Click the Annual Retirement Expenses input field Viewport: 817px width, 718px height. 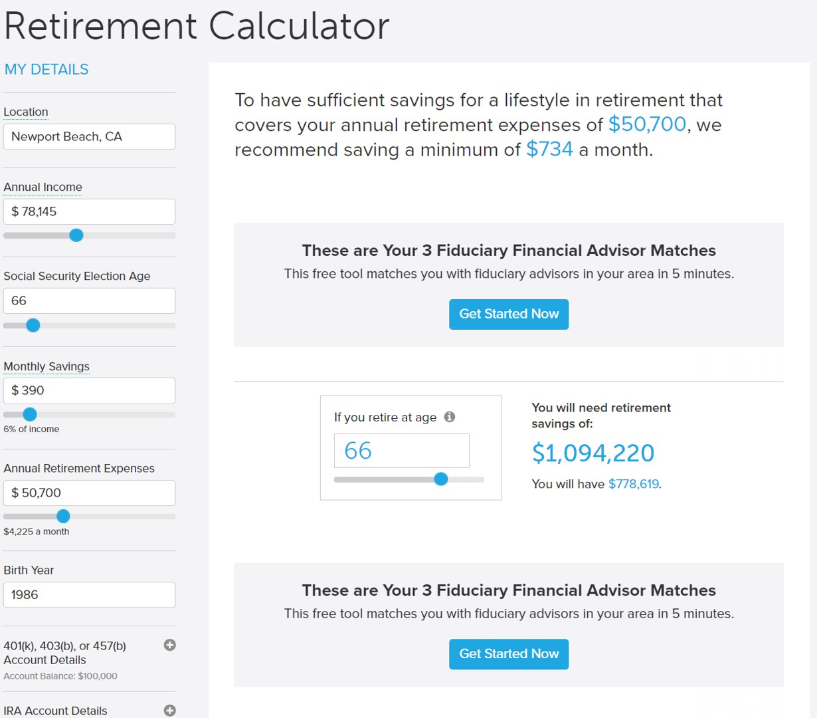[90, 493]
